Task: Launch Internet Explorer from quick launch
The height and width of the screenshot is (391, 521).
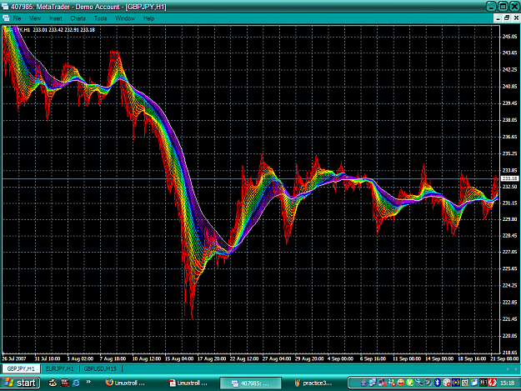Action: pyautogui.click(x=76, y=383)
